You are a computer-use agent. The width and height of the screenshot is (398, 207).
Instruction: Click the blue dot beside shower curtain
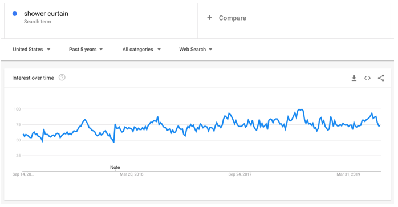(15, 14)
